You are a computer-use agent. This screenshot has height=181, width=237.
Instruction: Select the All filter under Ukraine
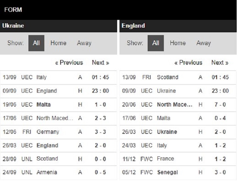click(36, 43)
